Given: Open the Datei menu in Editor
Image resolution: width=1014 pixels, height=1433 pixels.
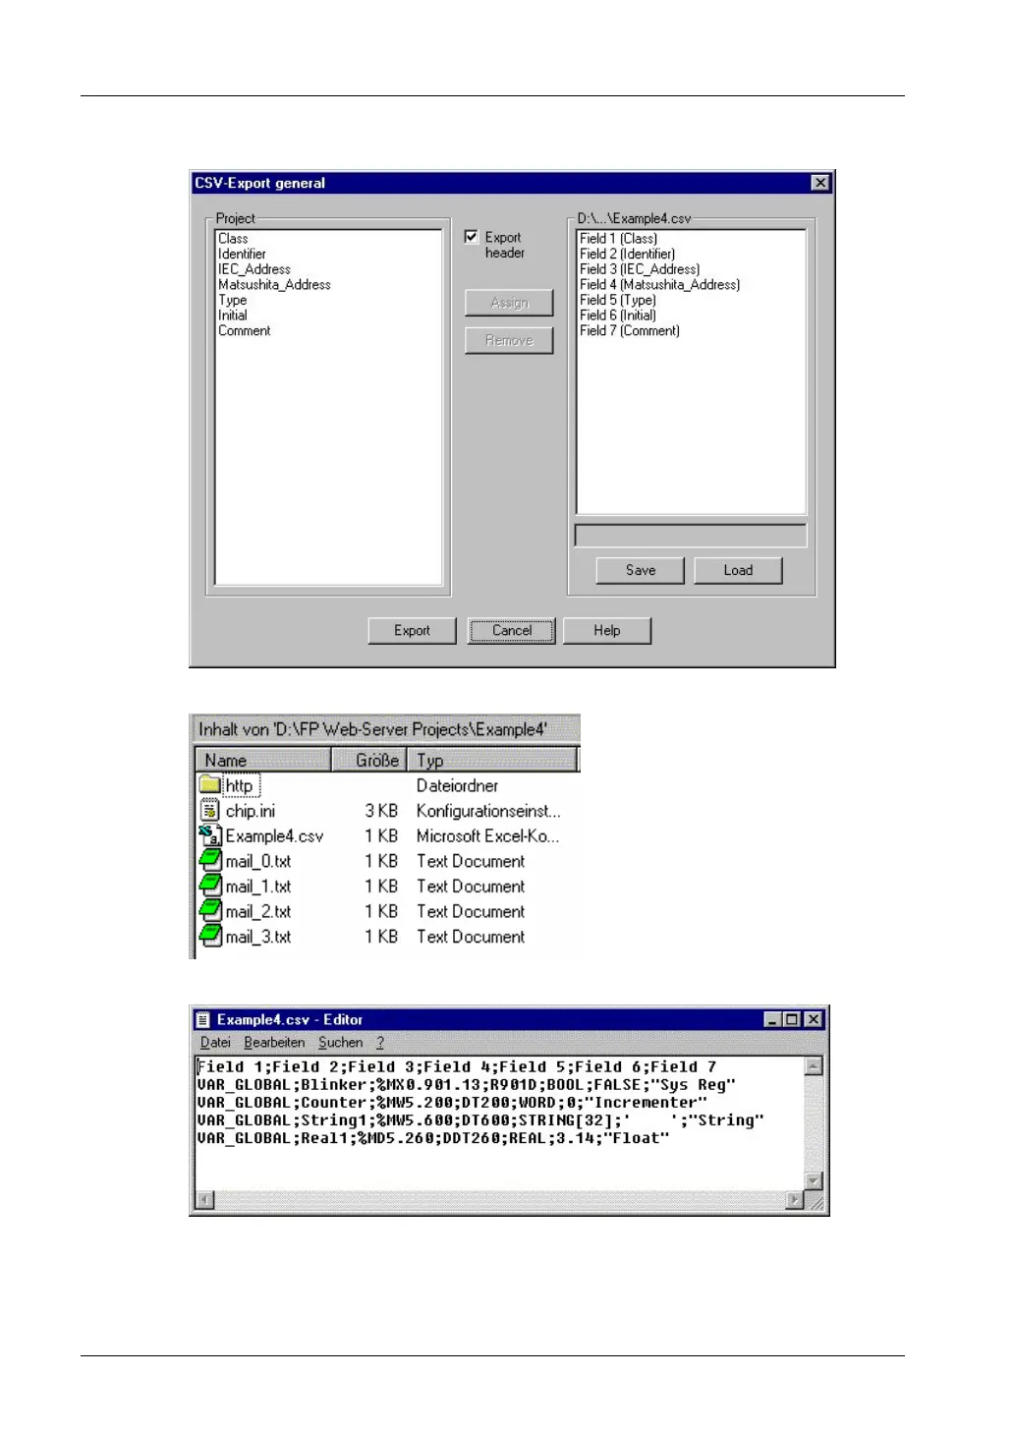Looking at the screenshot, I should tap(215, 1043).
